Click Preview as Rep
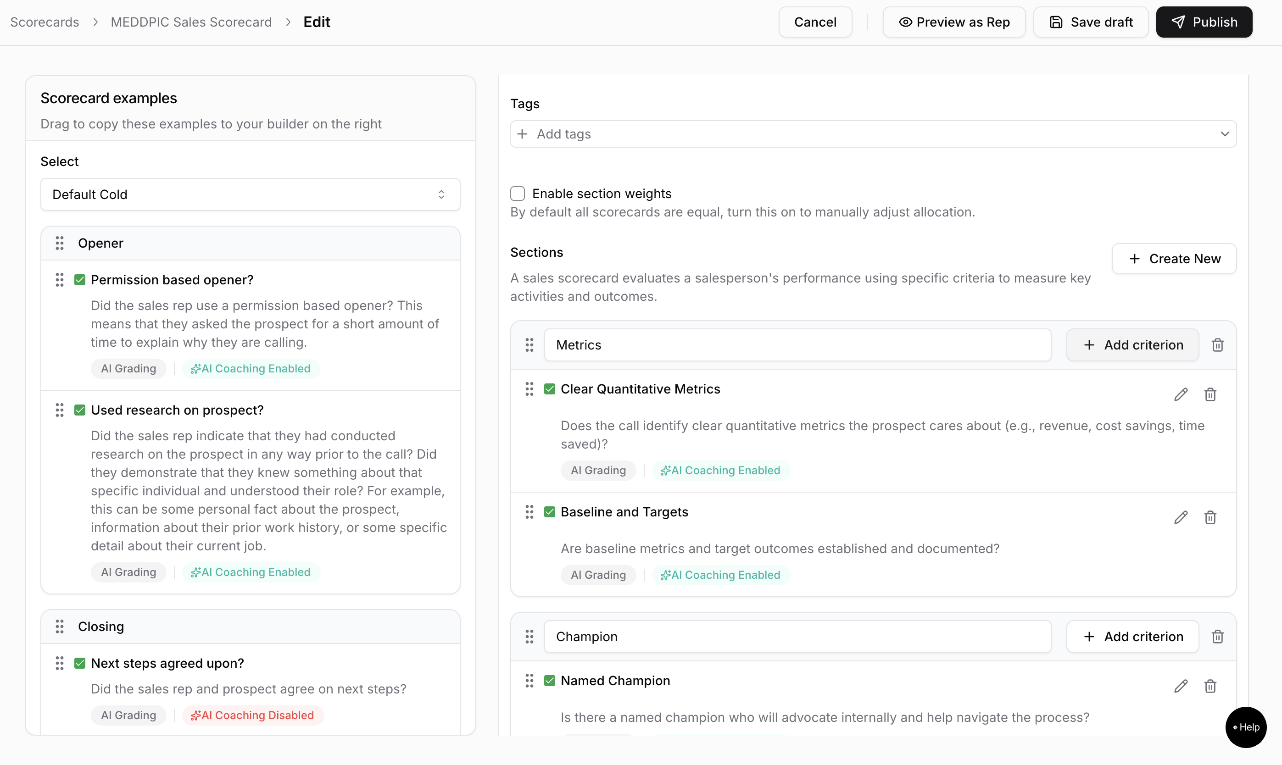Screen dimensions: 1282x765 [954, 22]
